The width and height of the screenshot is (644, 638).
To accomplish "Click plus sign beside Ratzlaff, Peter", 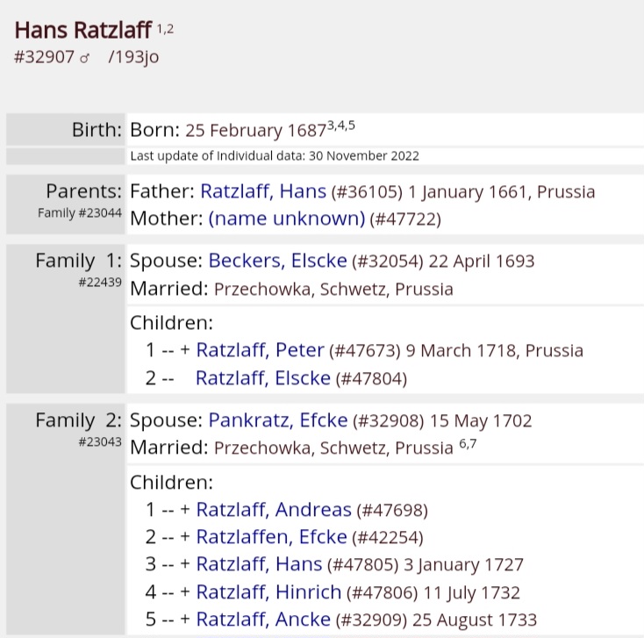I will pos(185,351).
